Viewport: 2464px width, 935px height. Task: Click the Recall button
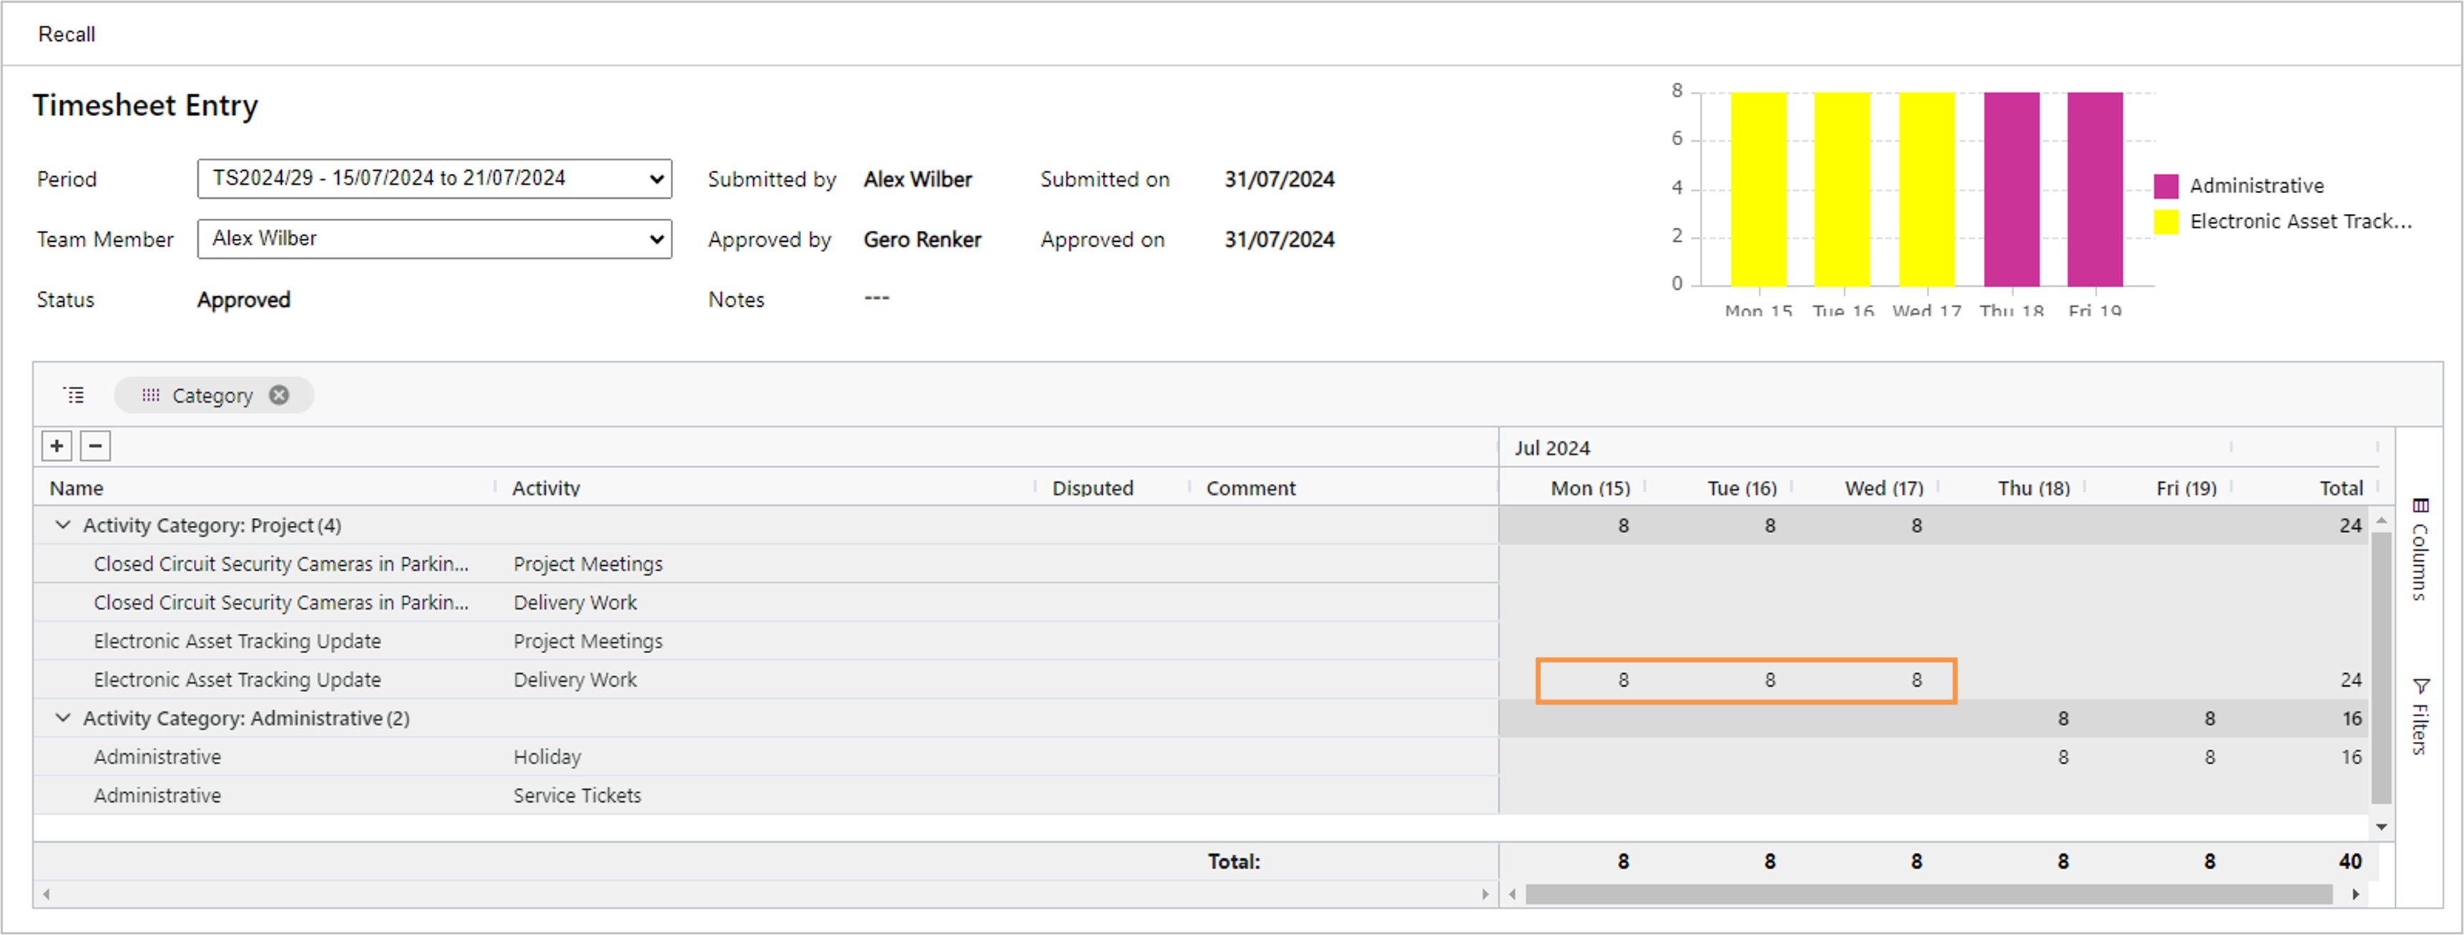[66, 34]
